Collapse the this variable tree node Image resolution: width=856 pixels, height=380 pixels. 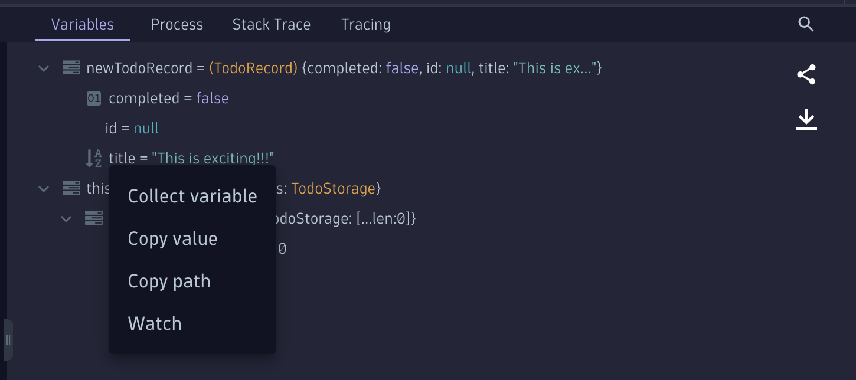coord(44,189)
